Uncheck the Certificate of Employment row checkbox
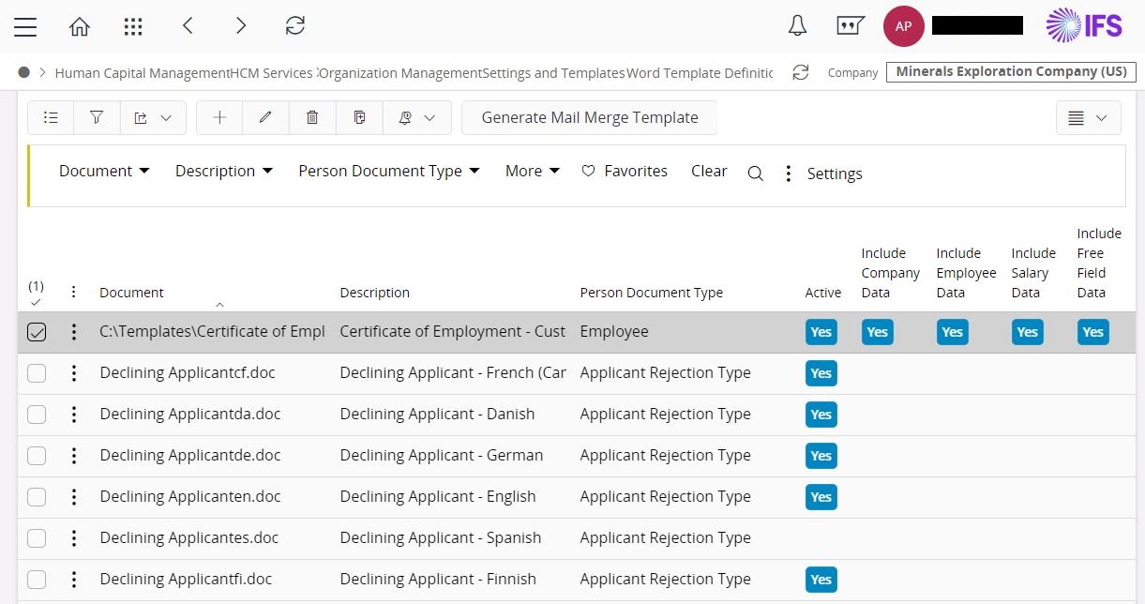The image size is (1145, 604). (37, 332)
